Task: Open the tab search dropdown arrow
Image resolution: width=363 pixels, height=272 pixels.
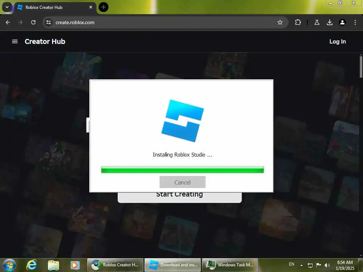Action: [7, 7]
